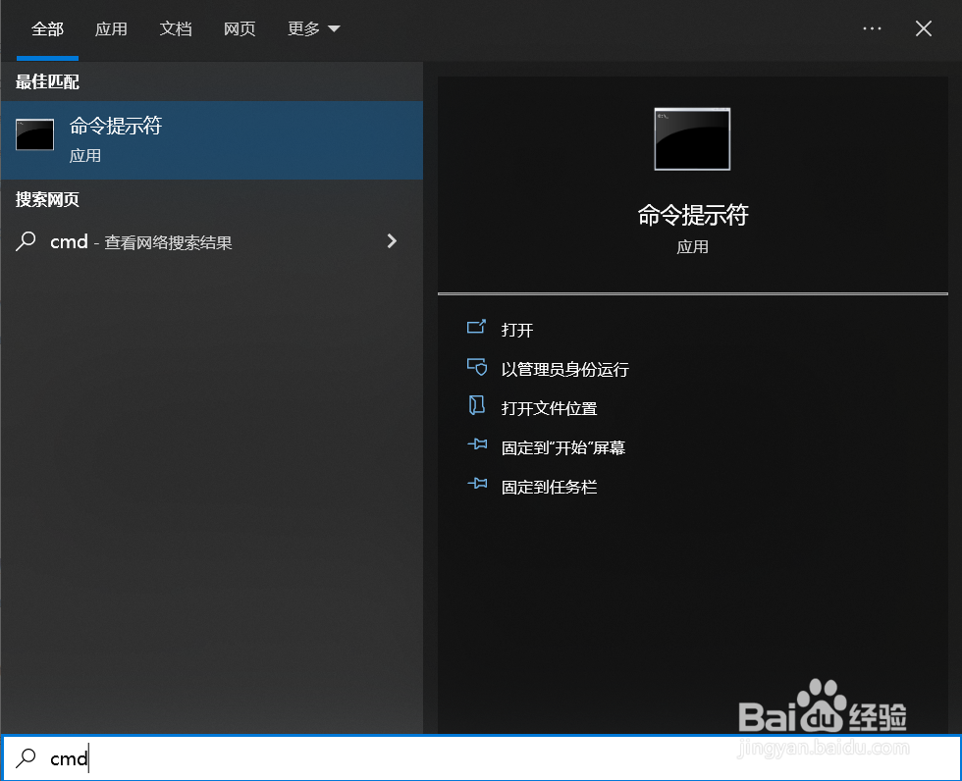The width and height of the screenshot is (962, 781).
Task: Click the 打开 action icon
Action: [x=478, y=329]
